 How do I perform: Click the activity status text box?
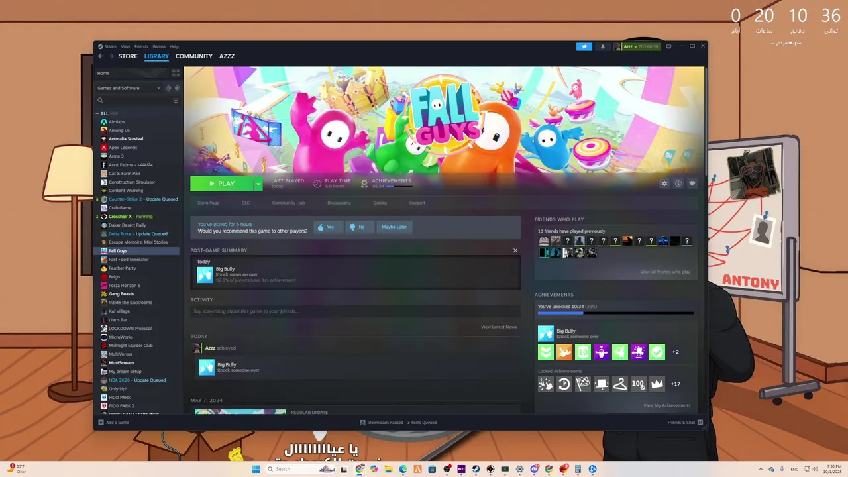coord(355,311)
